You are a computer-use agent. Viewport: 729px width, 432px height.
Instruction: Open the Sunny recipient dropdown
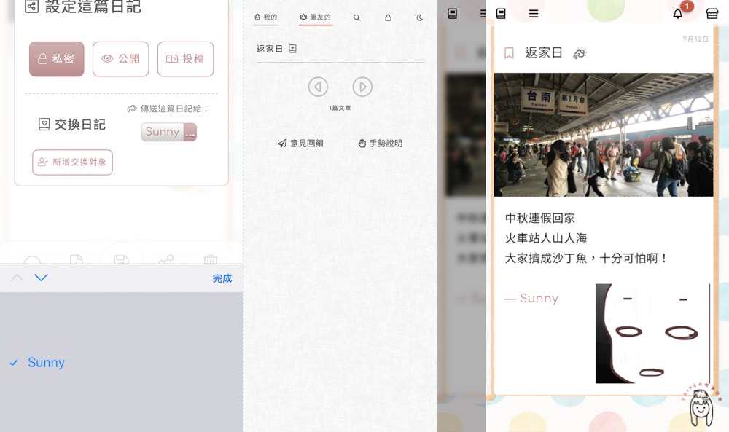click(168, 132)
